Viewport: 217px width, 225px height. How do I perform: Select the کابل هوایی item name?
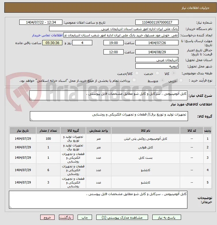pyautogui.click(x=145, y=148)
